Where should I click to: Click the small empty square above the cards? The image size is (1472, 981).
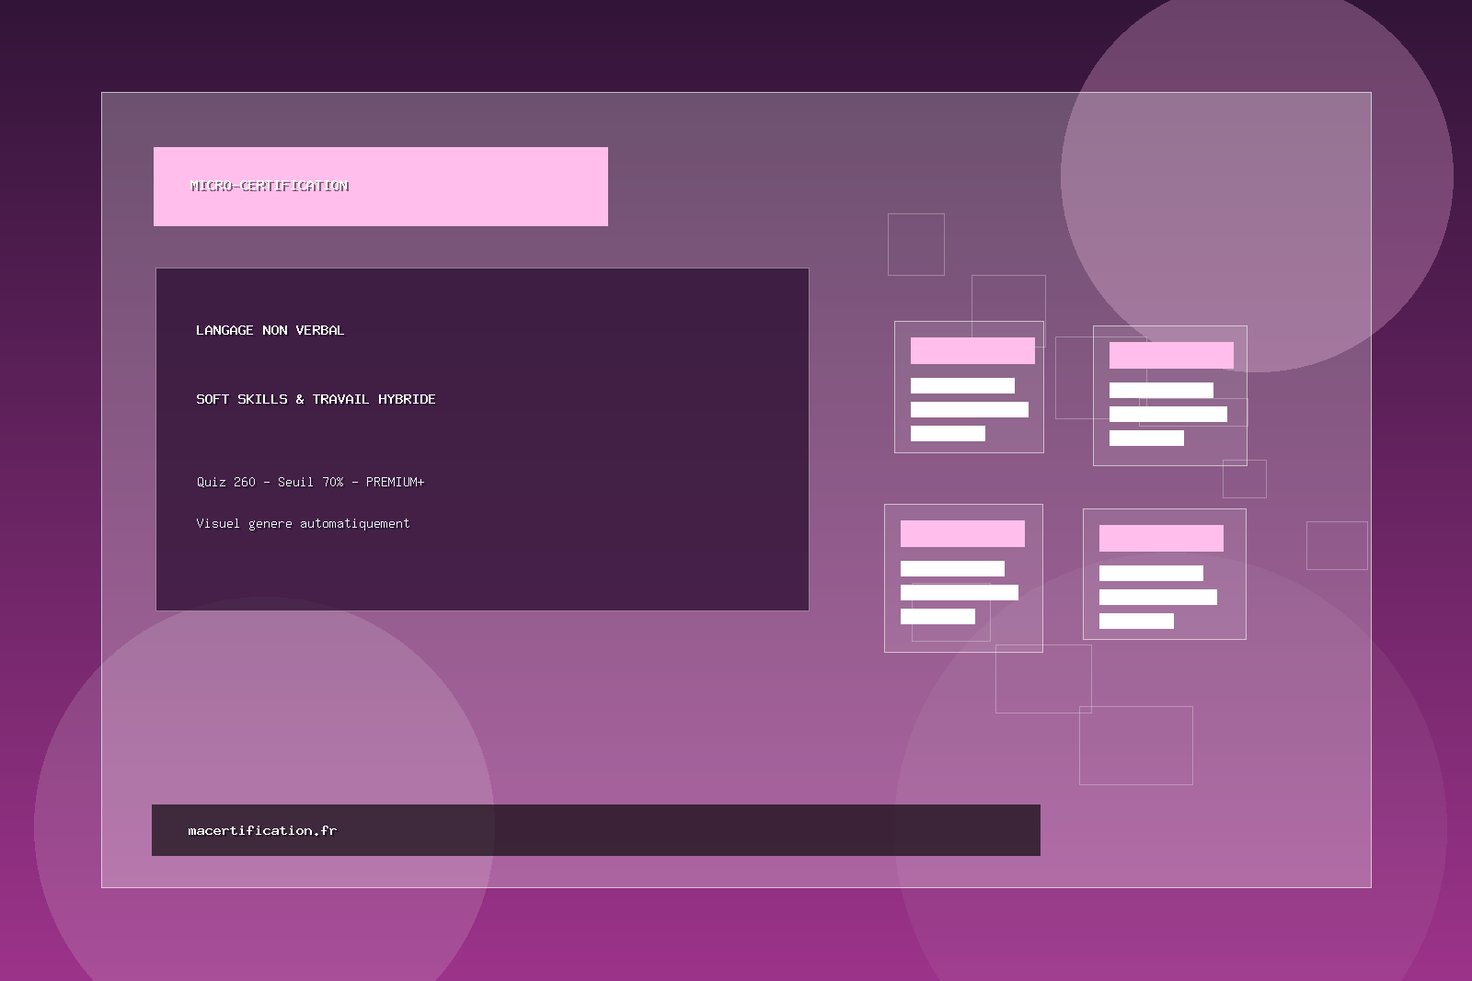915,244
